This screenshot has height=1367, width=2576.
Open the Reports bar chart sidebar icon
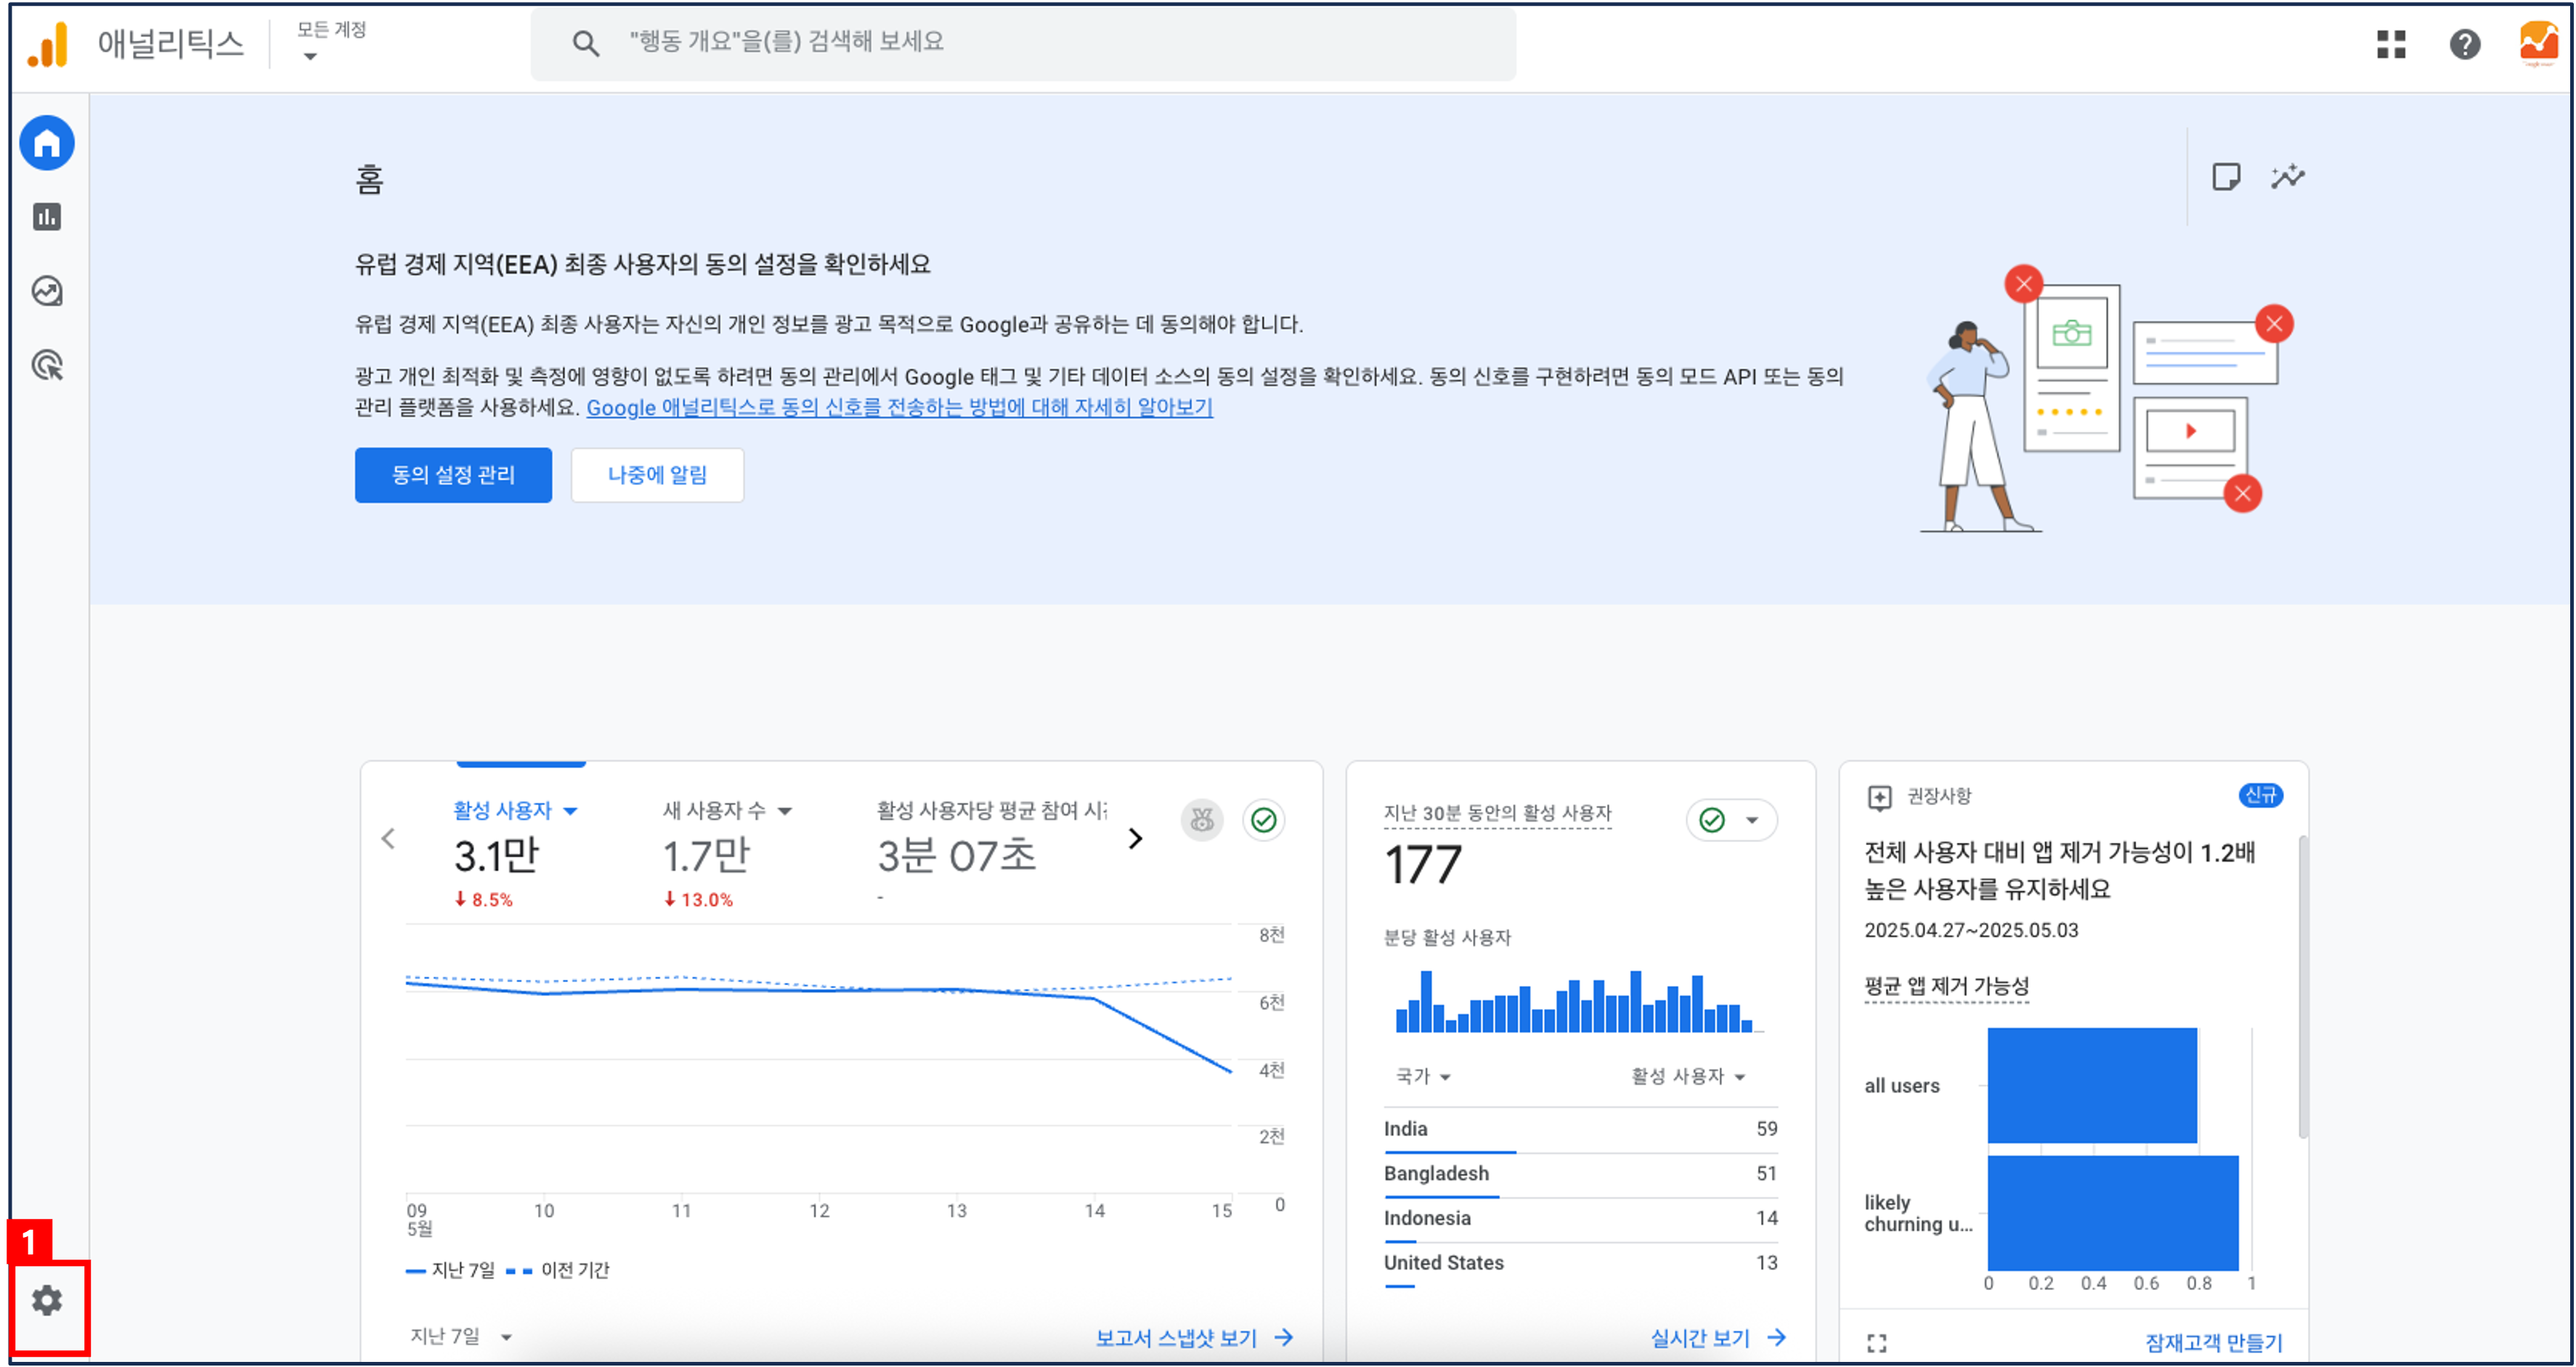(47, 217)
